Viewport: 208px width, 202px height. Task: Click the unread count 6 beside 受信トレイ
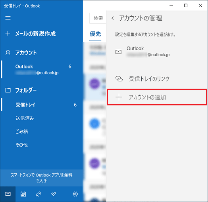75,105
